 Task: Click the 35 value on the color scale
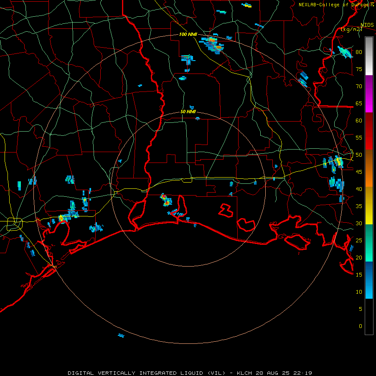[x=359, y=206]
